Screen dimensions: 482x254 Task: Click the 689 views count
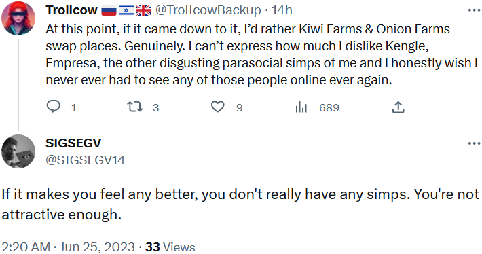click(x=329, y=107)
